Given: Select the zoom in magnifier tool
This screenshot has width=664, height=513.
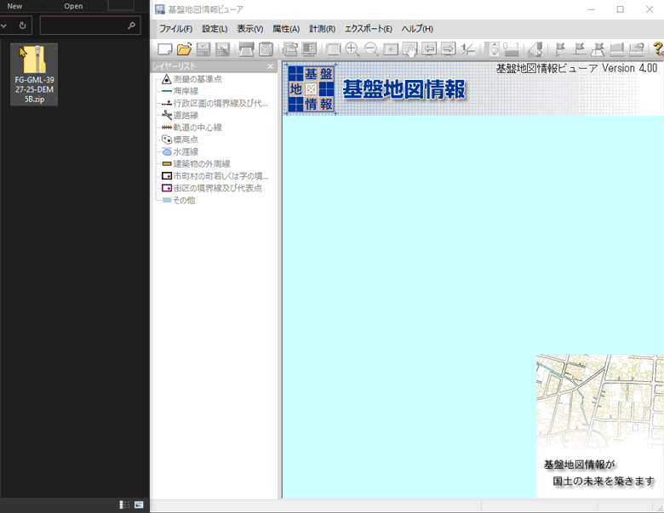Looking at the screenshot, I should pos(352,49).
